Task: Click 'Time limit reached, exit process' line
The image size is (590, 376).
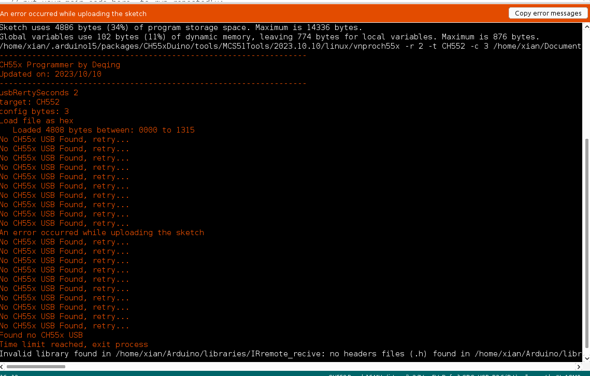Action: click(74, 344)
